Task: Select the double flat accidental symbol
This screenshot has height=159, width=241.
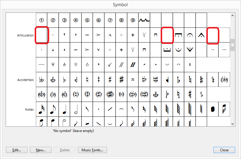Action: point(42,80)
